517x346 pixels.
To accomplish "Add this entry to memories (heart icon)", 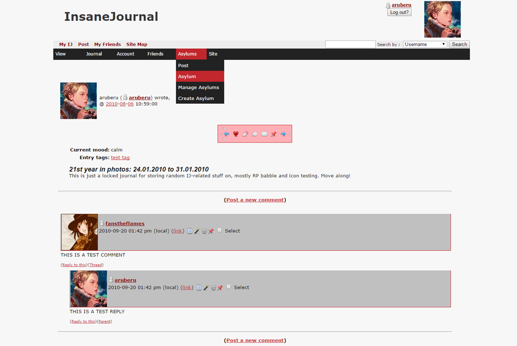I will [236, 134].
